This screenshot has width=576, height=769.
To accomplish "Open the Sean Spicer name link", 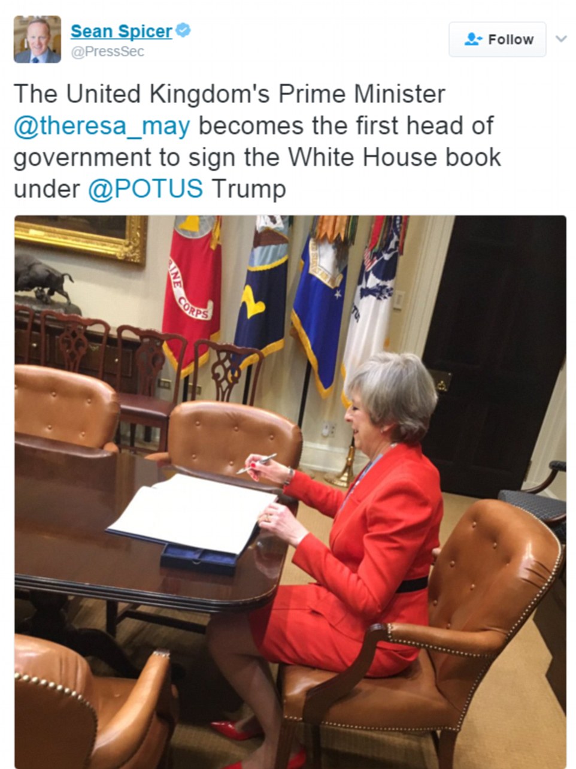I will click(x=122, y=31).
